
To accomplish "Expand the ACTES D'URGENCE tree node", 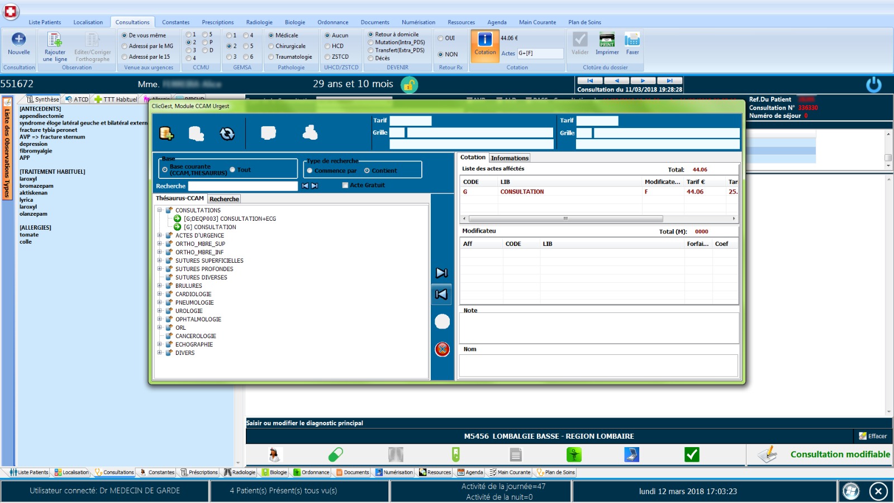I will click(x=159, y=235).
